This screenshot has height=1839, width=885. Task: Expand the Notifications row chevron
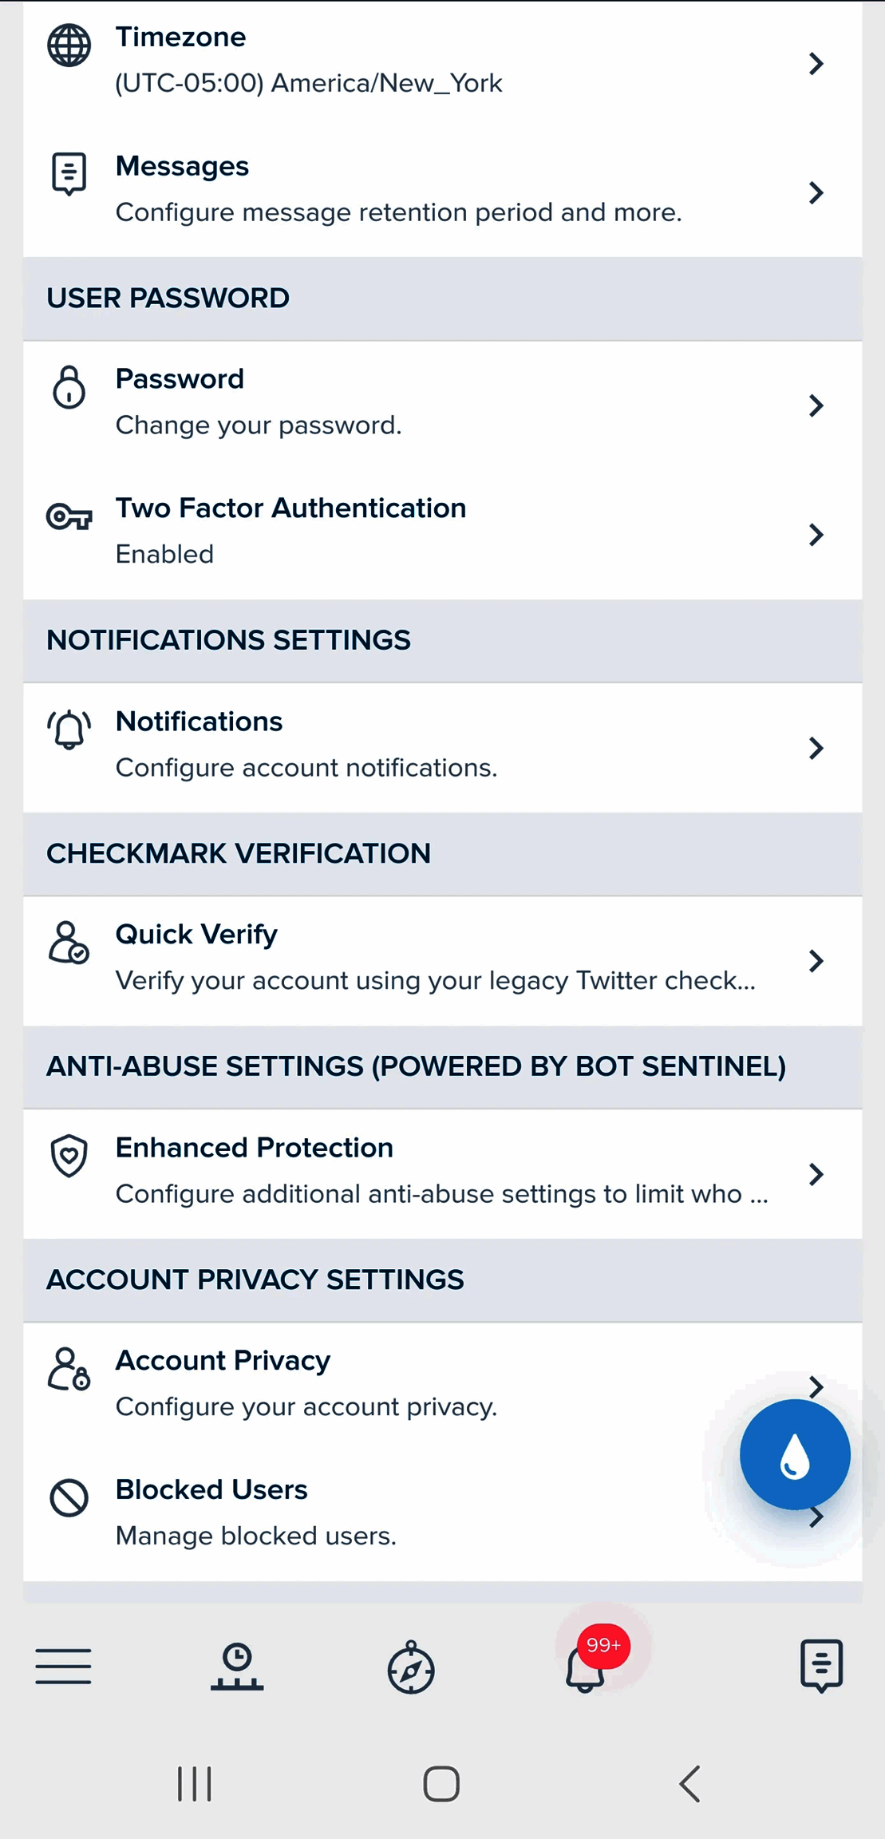pyautogui.click(x=816, y=748)
